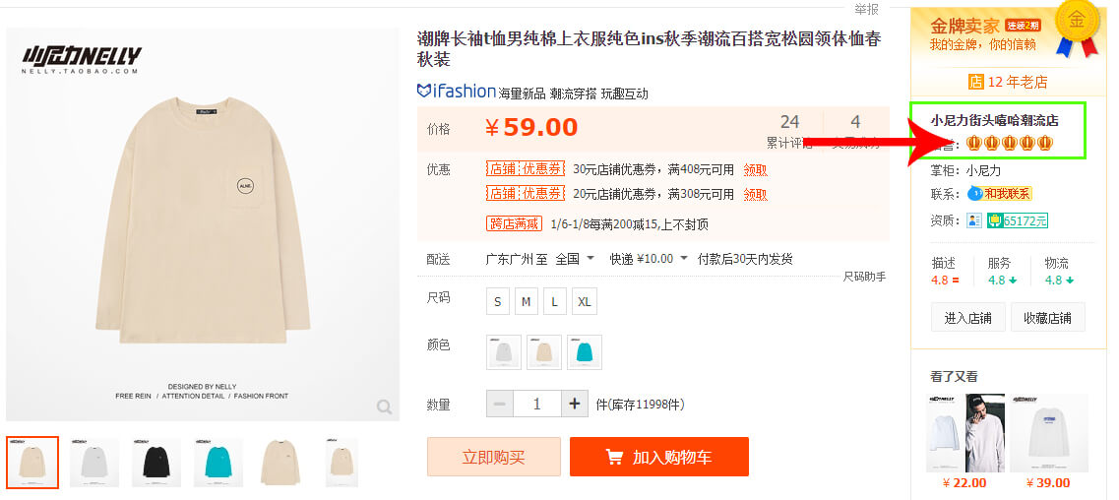Claim the 30元 store coupon link
This screenshot has height=500, width=1119.
pyautogui.click(x=755, y=168)
